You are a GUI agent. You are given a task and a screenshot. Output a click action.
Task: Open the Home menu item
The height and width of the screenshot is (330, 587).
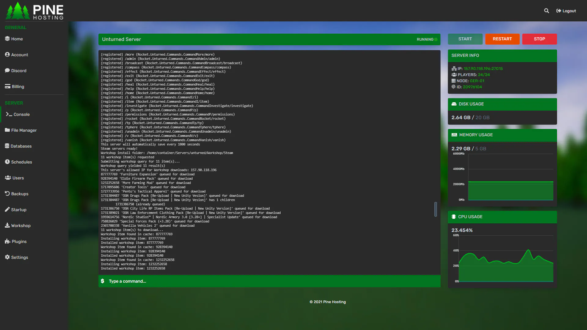[17, 39]
